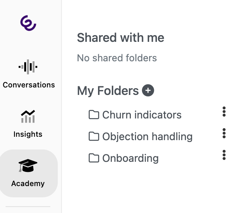Screen dimensions: 246x213
Task: Click the Shared with me heading
Action: [120, 38]
